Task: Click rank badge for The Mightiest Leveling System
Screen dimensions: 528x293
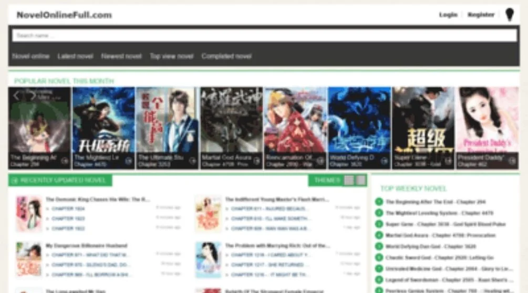Action: 379,213
